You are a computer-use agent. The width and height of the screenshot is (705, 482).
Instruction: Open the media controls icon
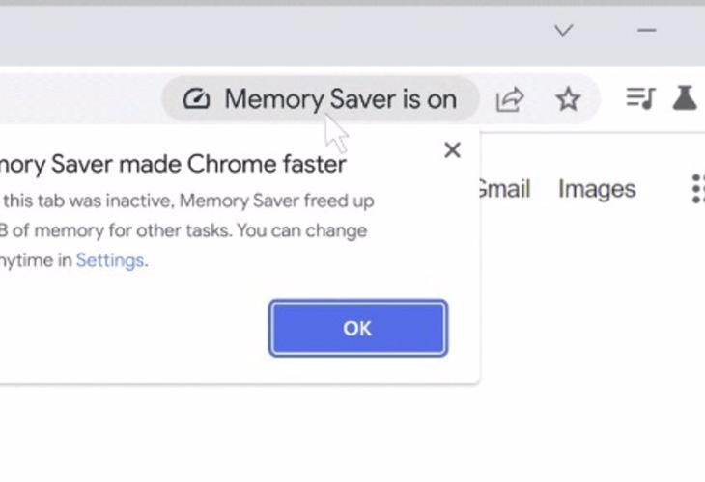(639, 98)
